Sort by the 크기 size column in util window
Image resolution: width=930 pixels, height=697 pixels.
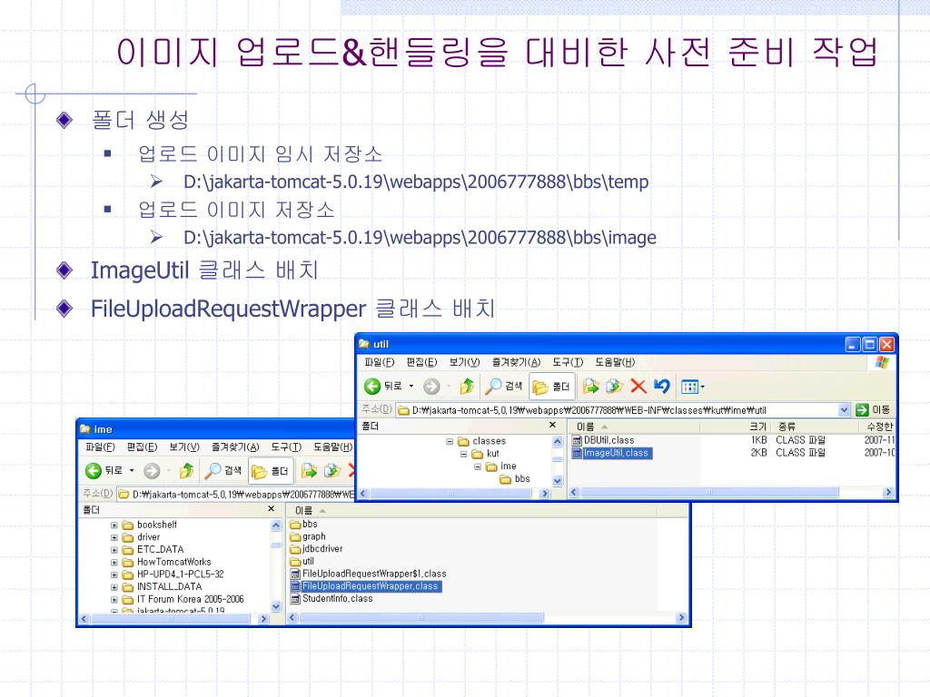[x=736, y=427]
